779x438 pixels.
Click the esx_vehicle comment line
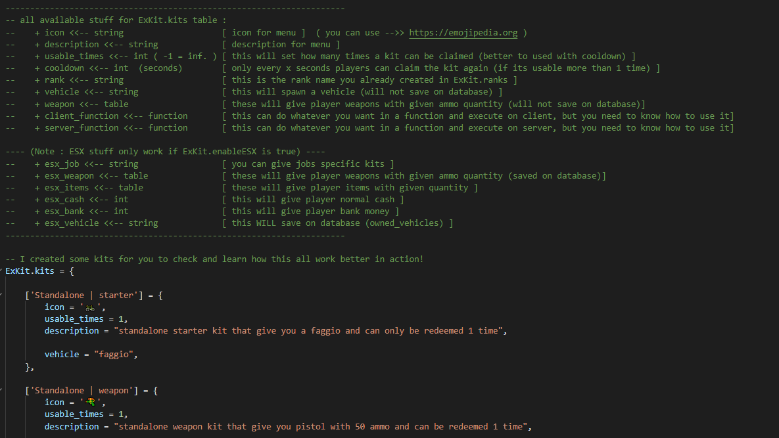click(229, 223)
